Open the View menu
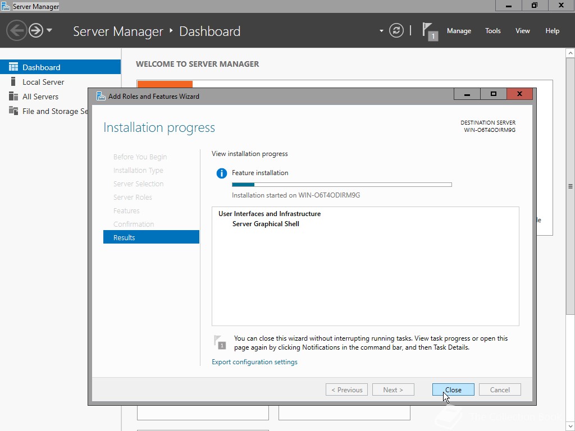575x431 pixels. 522,31
